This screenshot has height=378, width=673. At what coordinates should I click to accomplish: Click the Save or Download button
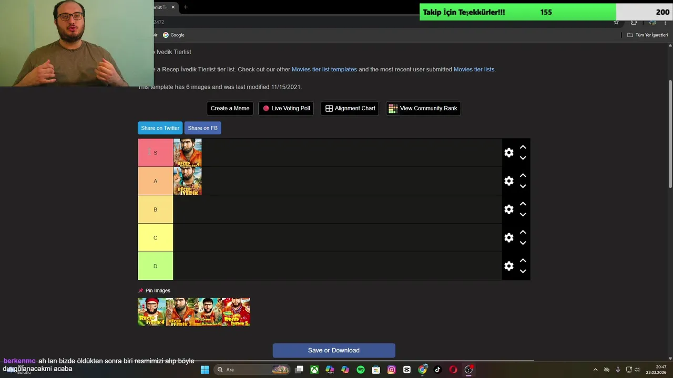click(334, 351)
